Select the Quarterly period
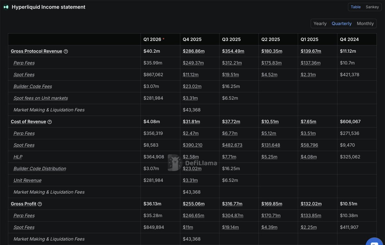385x245 pixels. 342,24
